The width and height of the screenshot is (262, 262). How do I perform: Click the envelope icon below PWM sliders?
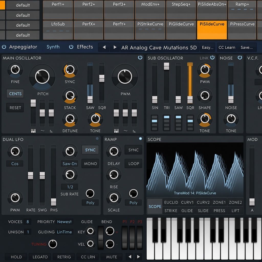coord(134,131)
